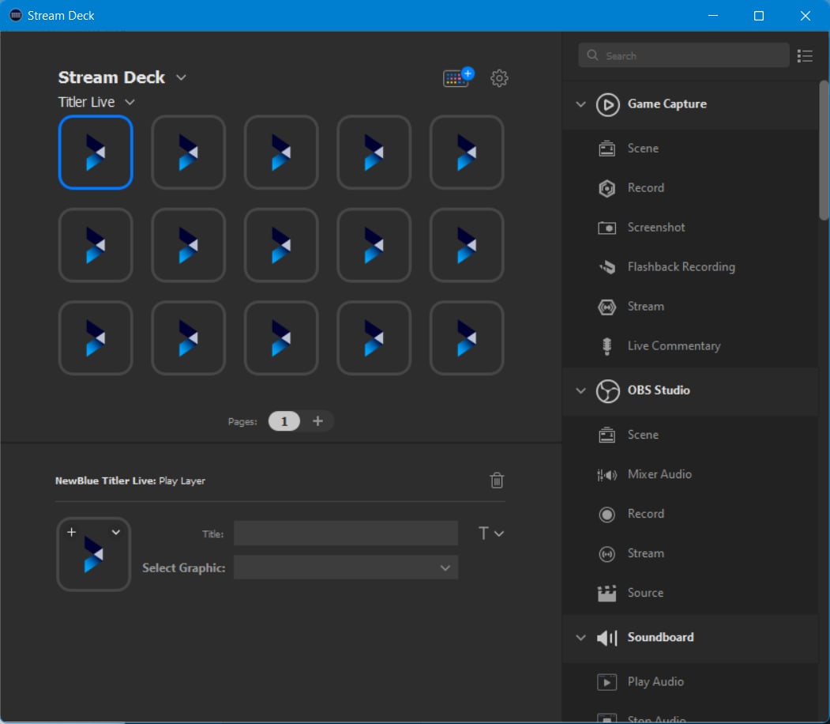Image resolution: width=830 pixels, height=724 pixels.
Task: Select the Mixer Audio icon
Action: point(607,474)
